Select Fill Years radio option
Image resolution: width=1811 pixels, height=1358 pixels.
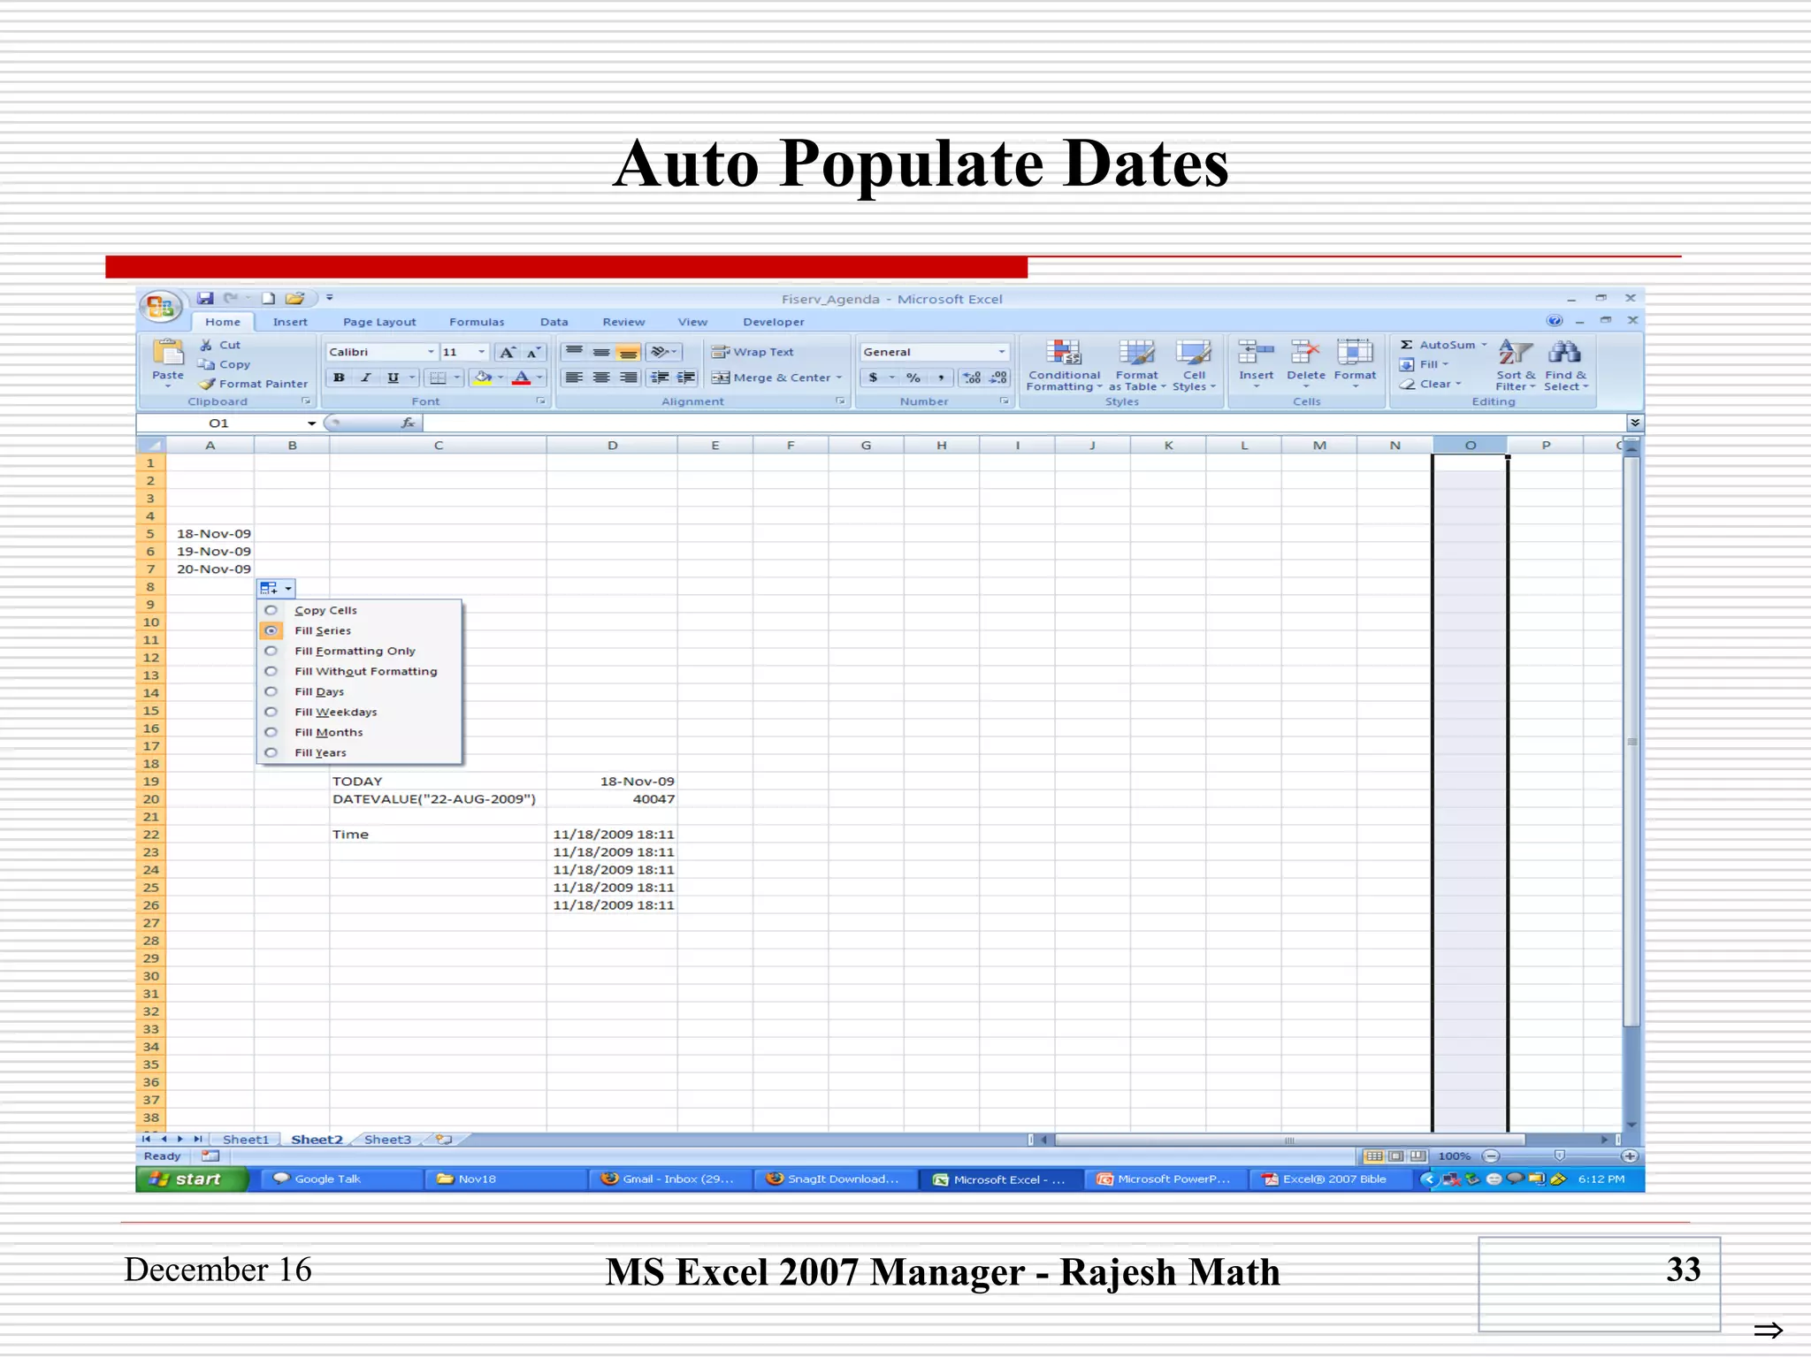point(271,752)
